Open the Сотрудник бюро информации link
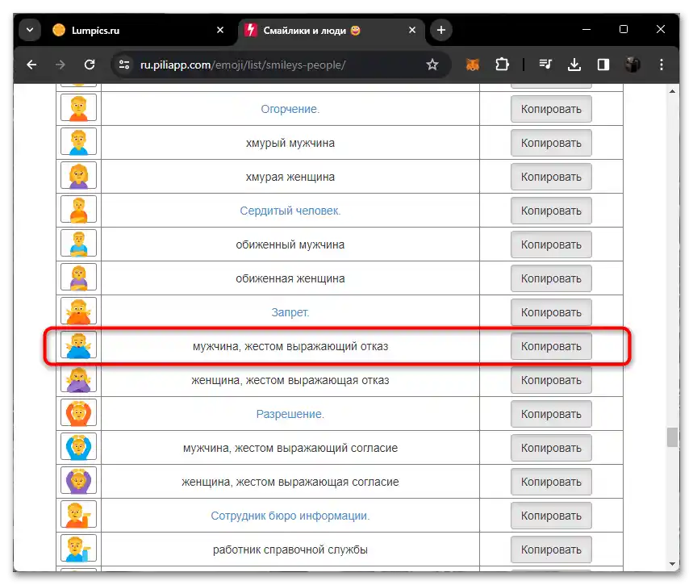Viewport: 693px width, 585px height. pyautogui.click(x=290, y=516)
